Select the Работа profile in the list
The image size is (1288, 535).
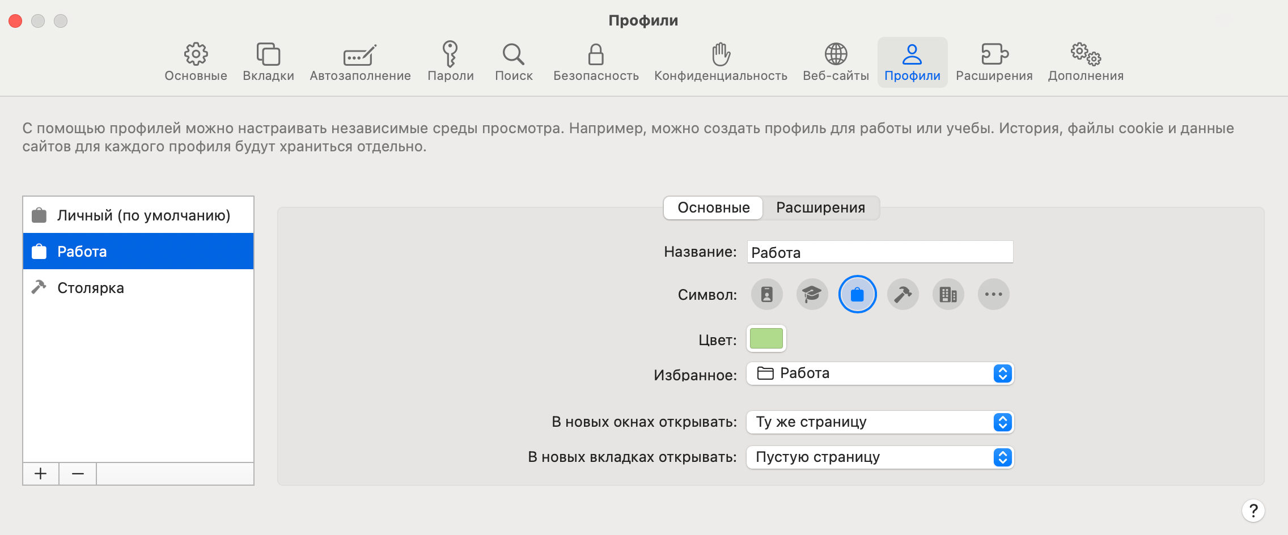(x=138, y=251)
